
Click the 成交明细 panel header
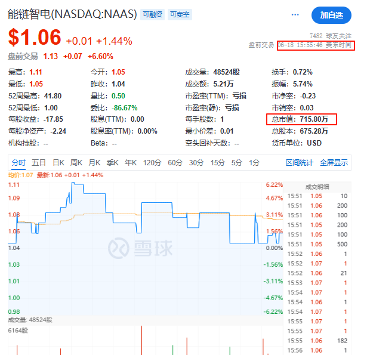[x=317, y=187]
